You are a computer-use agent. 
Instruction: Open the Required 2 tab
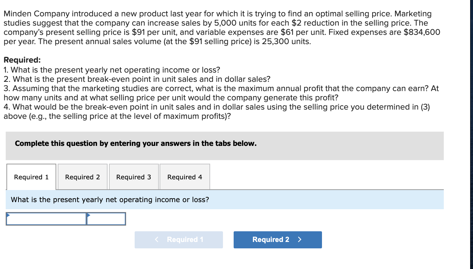83,177
